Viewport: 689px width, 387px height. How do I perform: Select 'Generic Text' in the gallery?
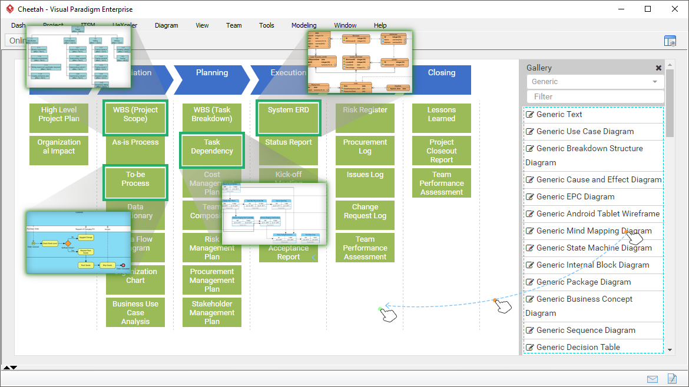click(594, 115)
